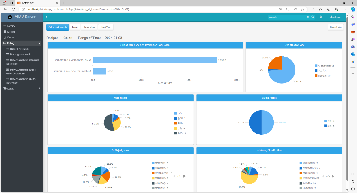Click the Edge sidebar shopping tag icon
The image size is (357, 193).
point(353,25)
